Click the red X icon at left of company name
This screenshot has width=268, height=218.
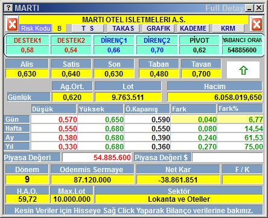tap(12, 24)
